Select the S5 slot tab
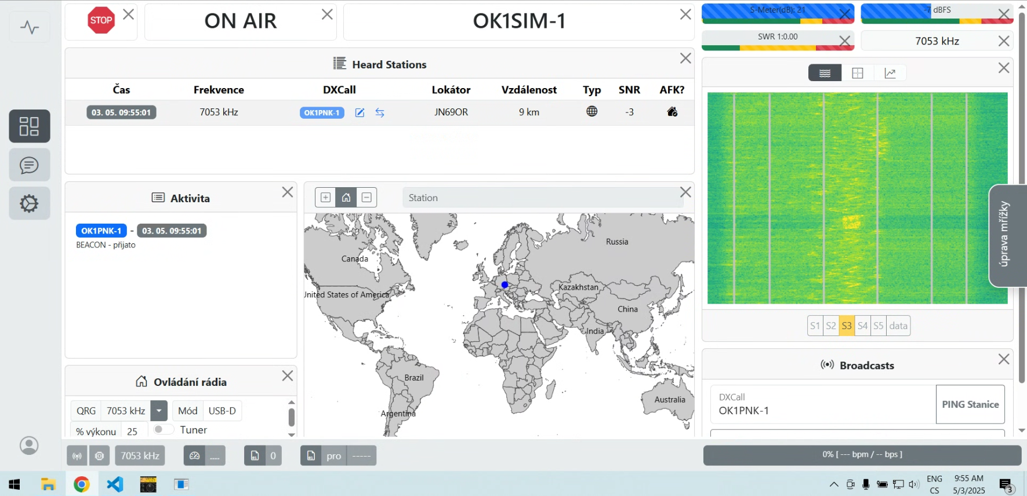This screenshot has height=496, width=1027. pyautogui.click(x=879, y=326)
